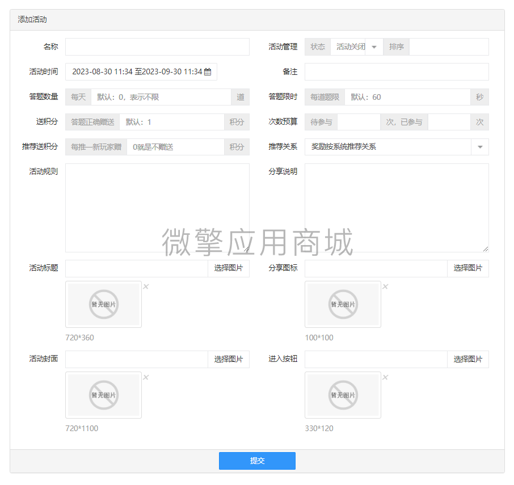Click the 状态 addon label
The width and height of the screenshot is (514, 485).
[x=318, y=47]
